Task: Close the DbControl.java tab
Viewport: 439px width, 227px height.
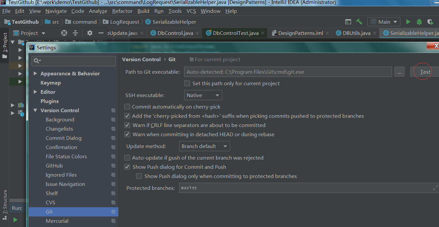Action: (197, 33)
